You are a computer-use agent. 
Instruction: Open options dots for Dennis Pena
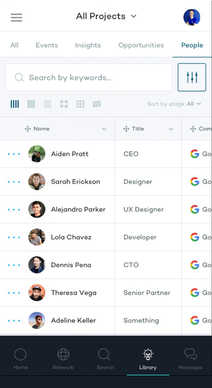click(x=14, y=265)
